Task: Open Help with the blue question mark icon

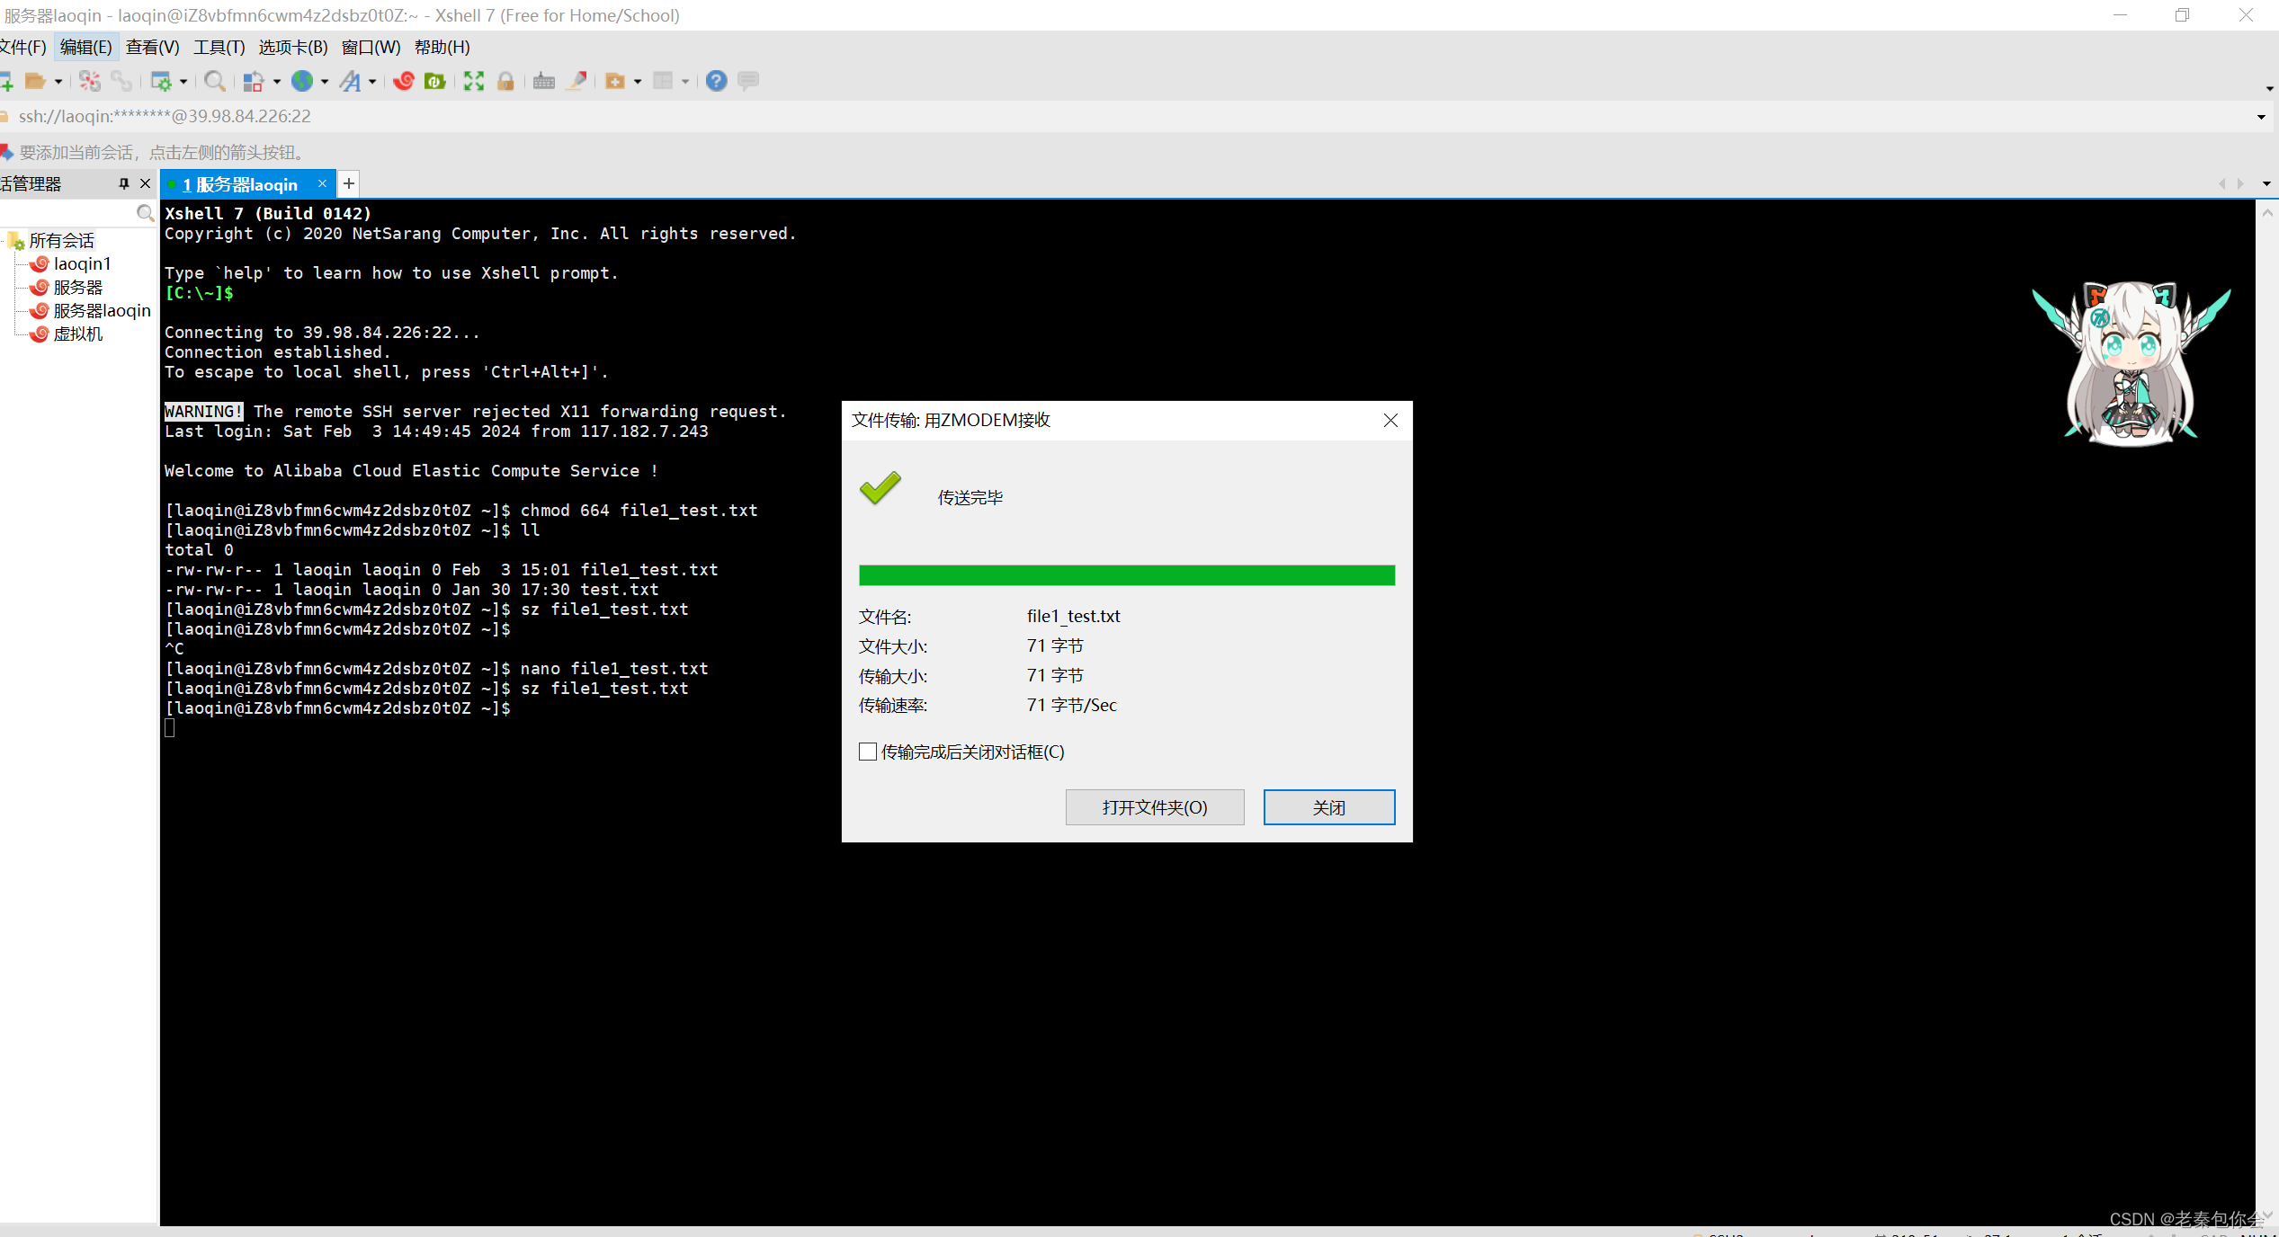Action: click(716, 82)
